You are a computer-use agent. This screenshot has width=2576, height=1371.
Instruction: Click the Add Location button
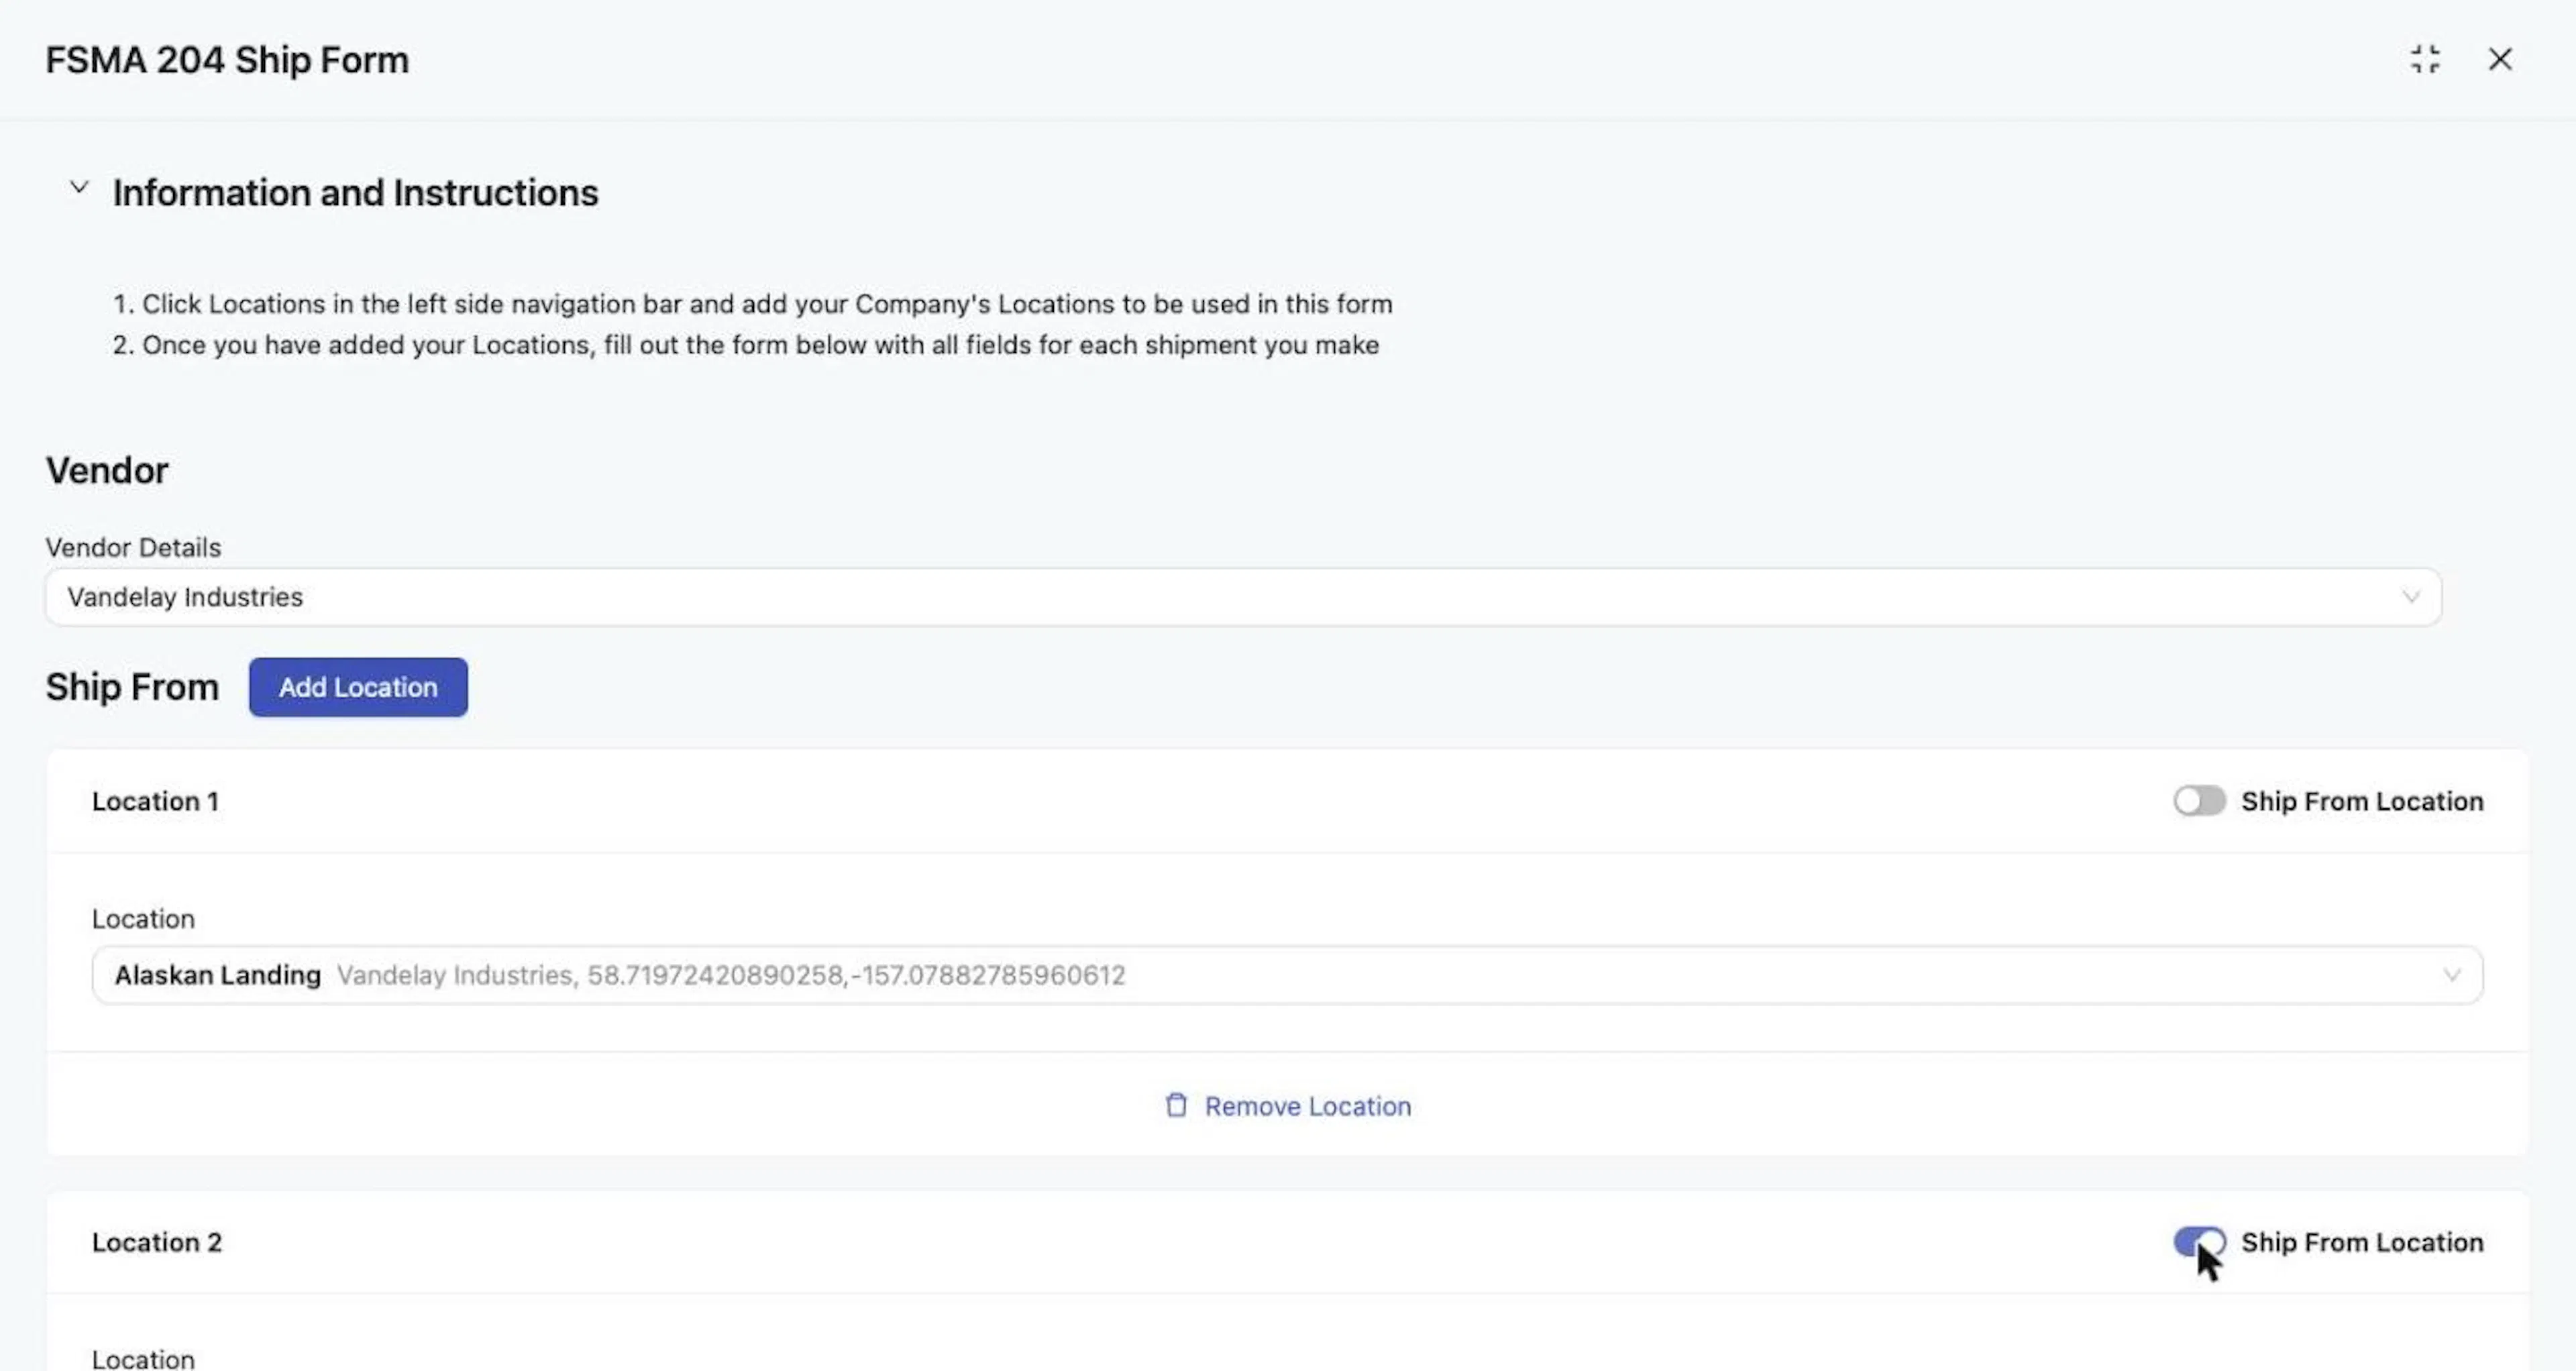[358, 687]
